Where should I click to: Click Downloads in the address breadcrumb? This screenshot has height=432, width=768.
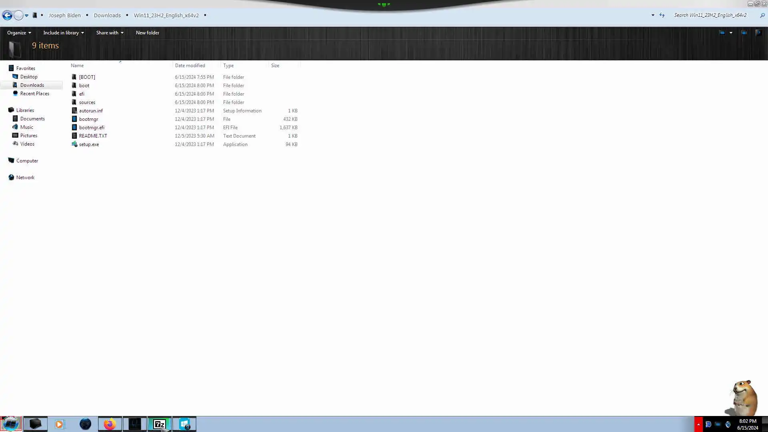pyautogui.click(x=107, y=15)
